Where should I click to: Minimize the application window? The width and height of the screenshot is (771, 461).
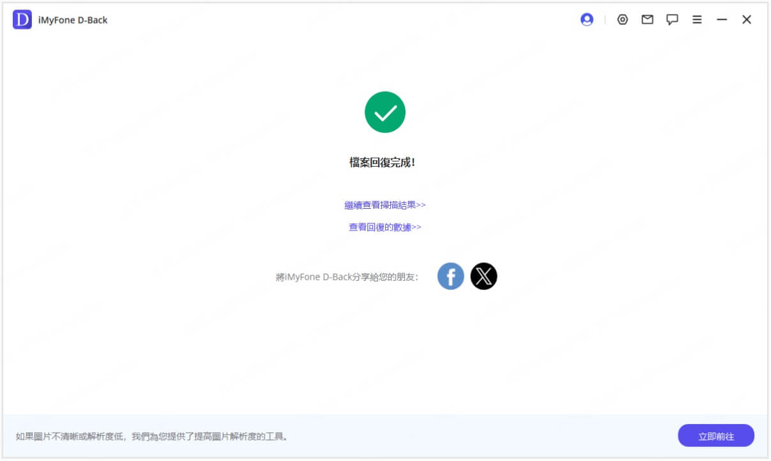click(x=721, y=19)
